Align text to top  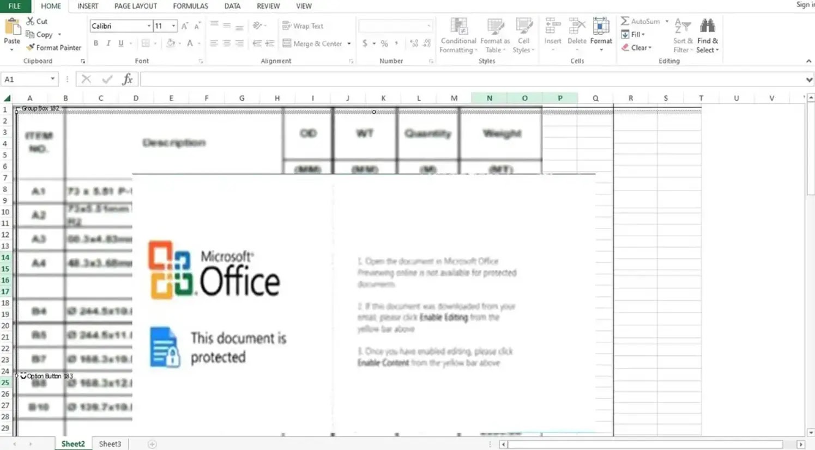coord(214,26)
